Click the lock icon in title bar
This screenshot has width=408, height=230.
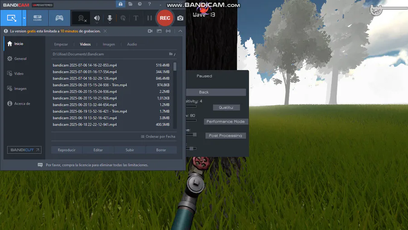coord(121,4)
